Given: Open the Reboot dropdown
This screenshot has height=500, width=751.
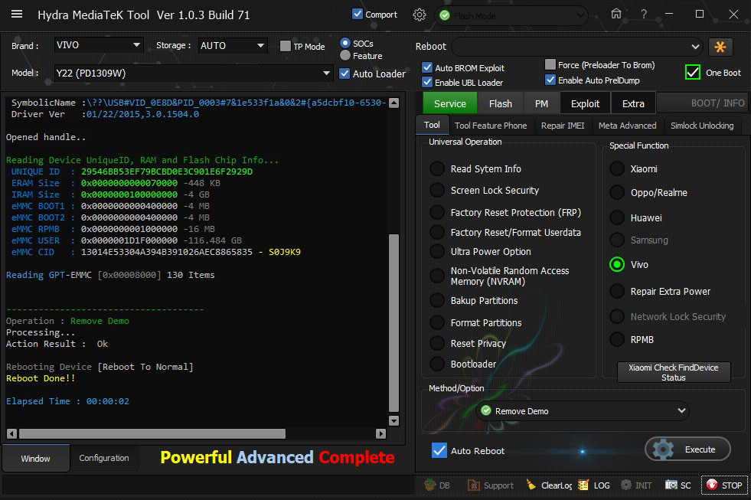Looking at the screenshot, I should coord(577,47).
